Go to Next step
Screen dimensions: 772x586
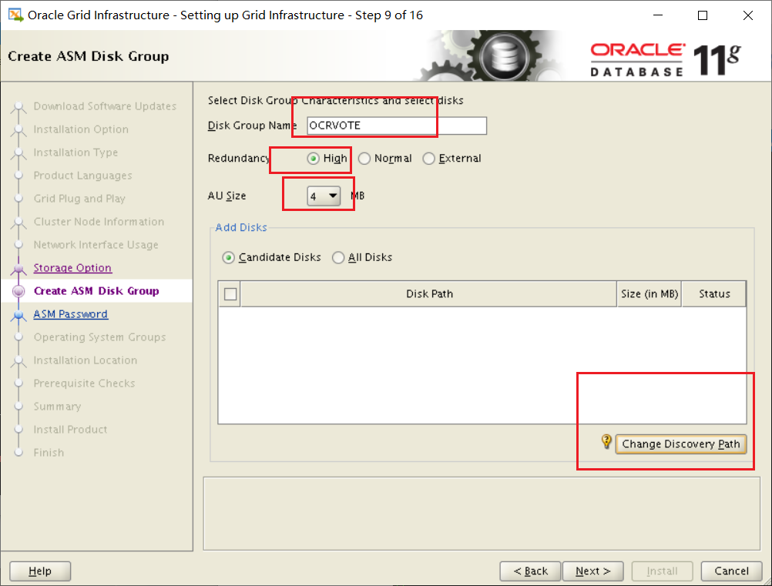coord(592,571)
